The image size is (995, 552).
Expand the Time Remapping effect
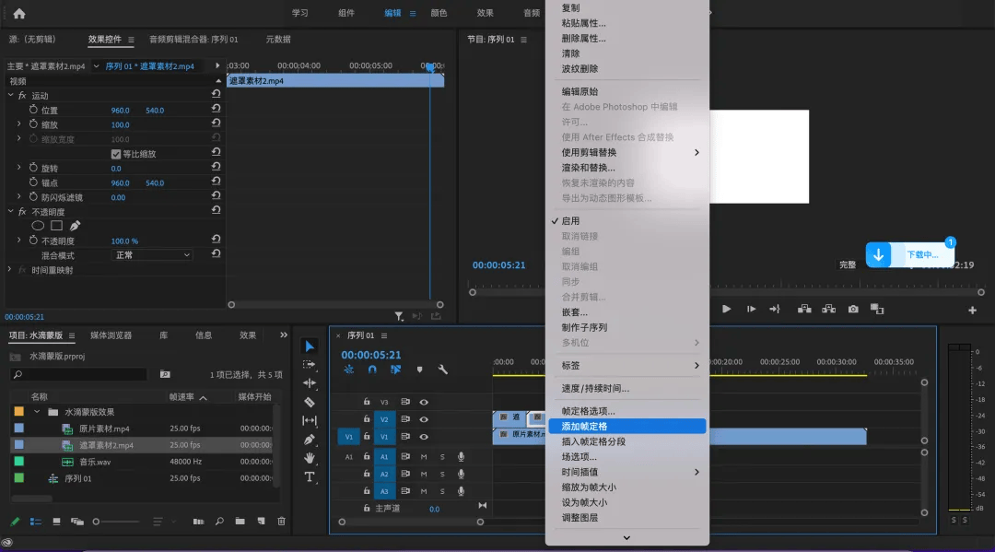(9, 270)
